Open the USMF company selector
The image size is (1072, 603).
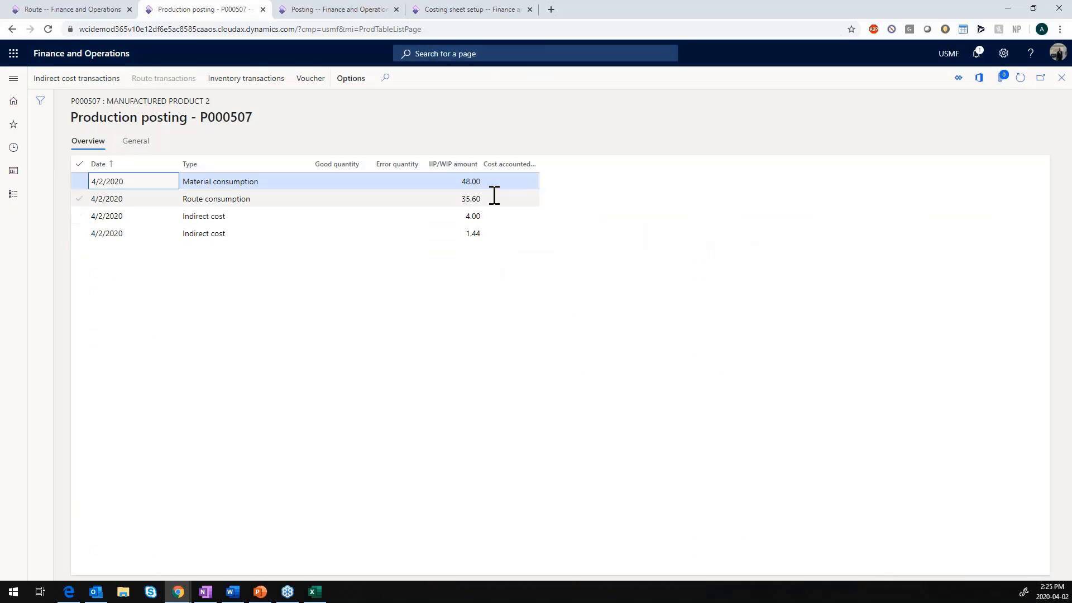pos(948,53)
